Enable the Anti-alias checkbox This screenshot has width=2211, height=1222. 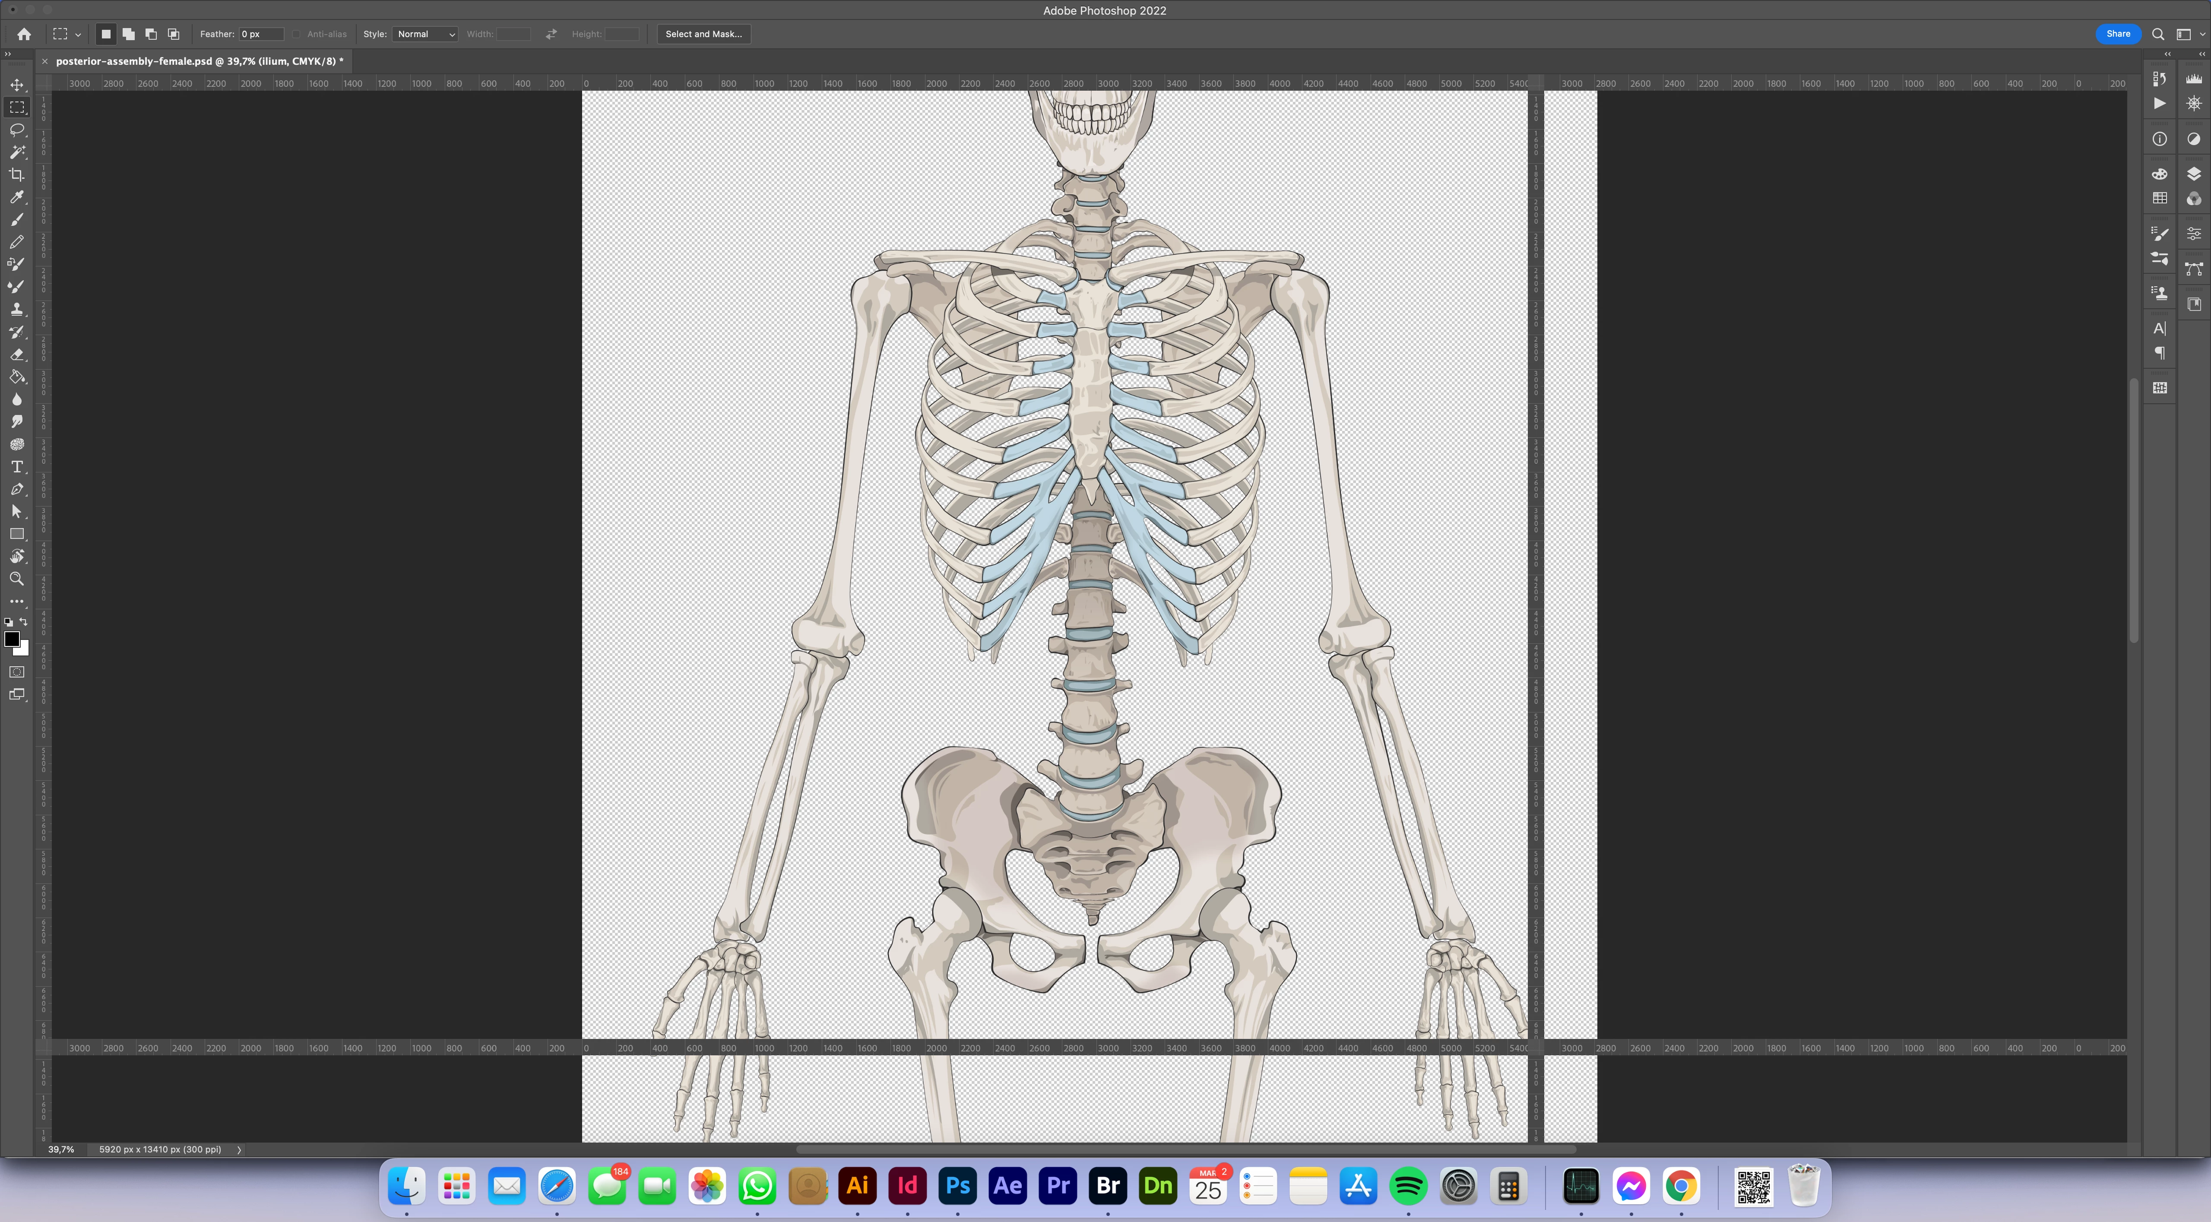point(296,34)
